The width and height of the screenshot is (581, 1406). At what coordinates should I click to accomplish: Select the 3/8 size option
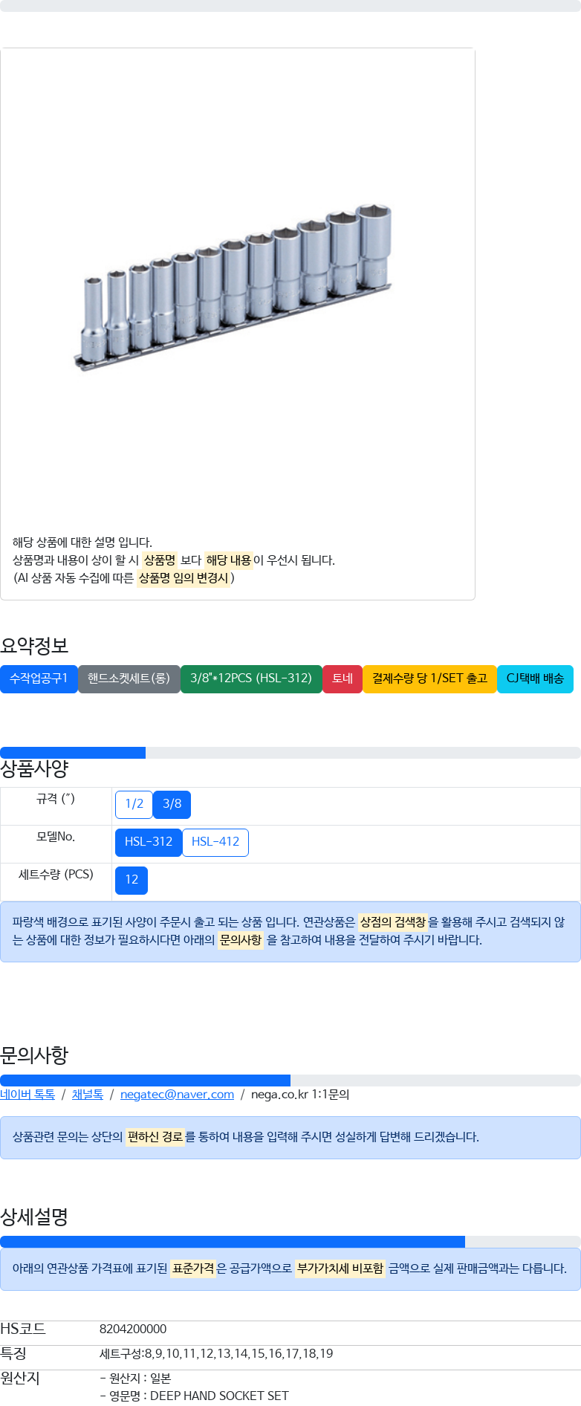coord(172,804)
